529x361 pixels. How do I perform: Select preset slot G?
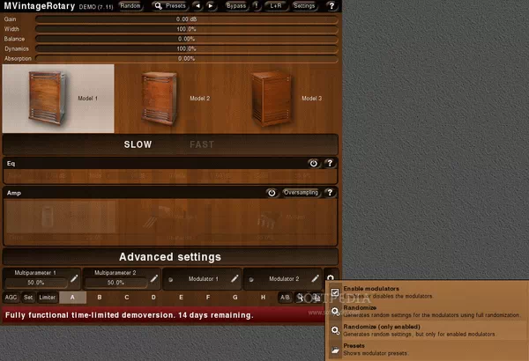click(x=235, y=298)
